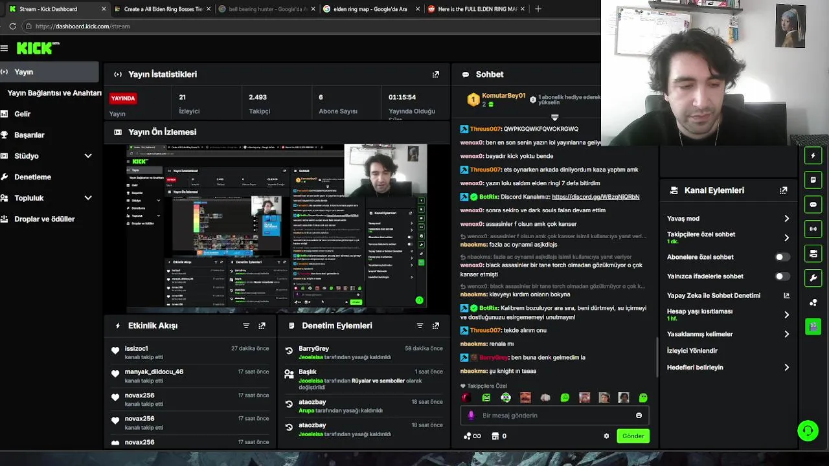Open the Denetim Eylemleri filter options
Screen dimensions: 829x466
point(420,326)
